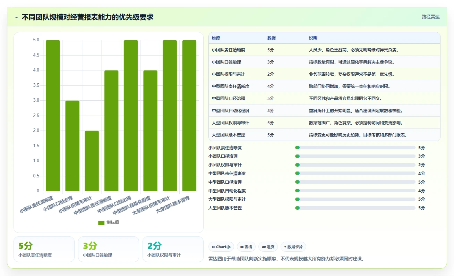This screenshot has width=454, height=276.
Task: Click the 小团队口径治理 bar in the chart
Action: pyautogui.click(x=72, y=146)
